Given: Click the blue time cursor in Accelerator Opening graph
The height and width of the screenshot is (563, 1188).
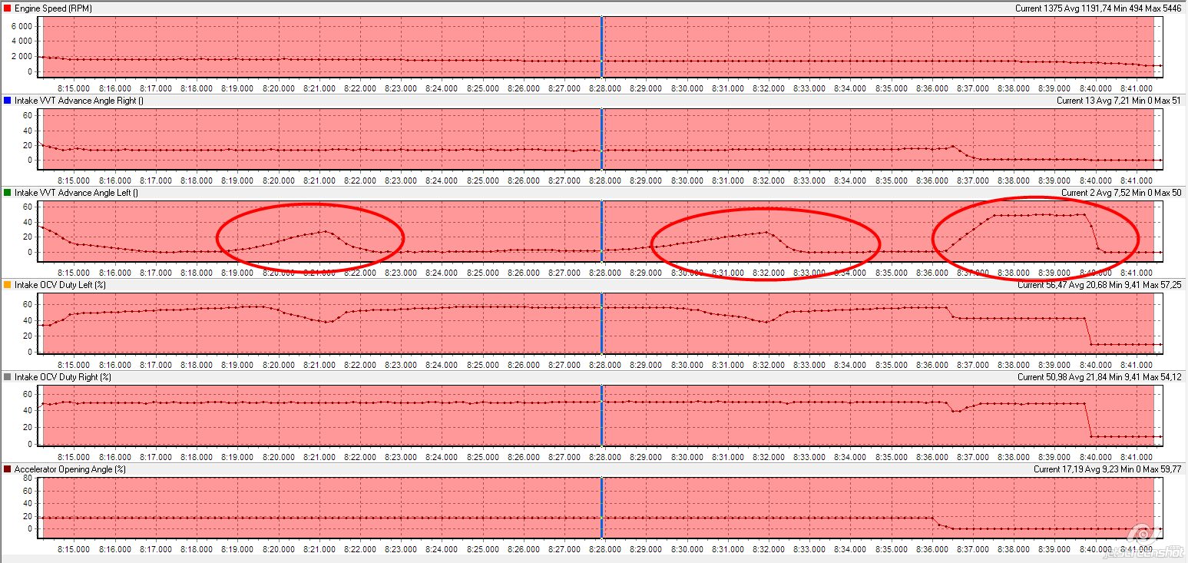Looking at the screenshot, I should (x=601, y=507).
